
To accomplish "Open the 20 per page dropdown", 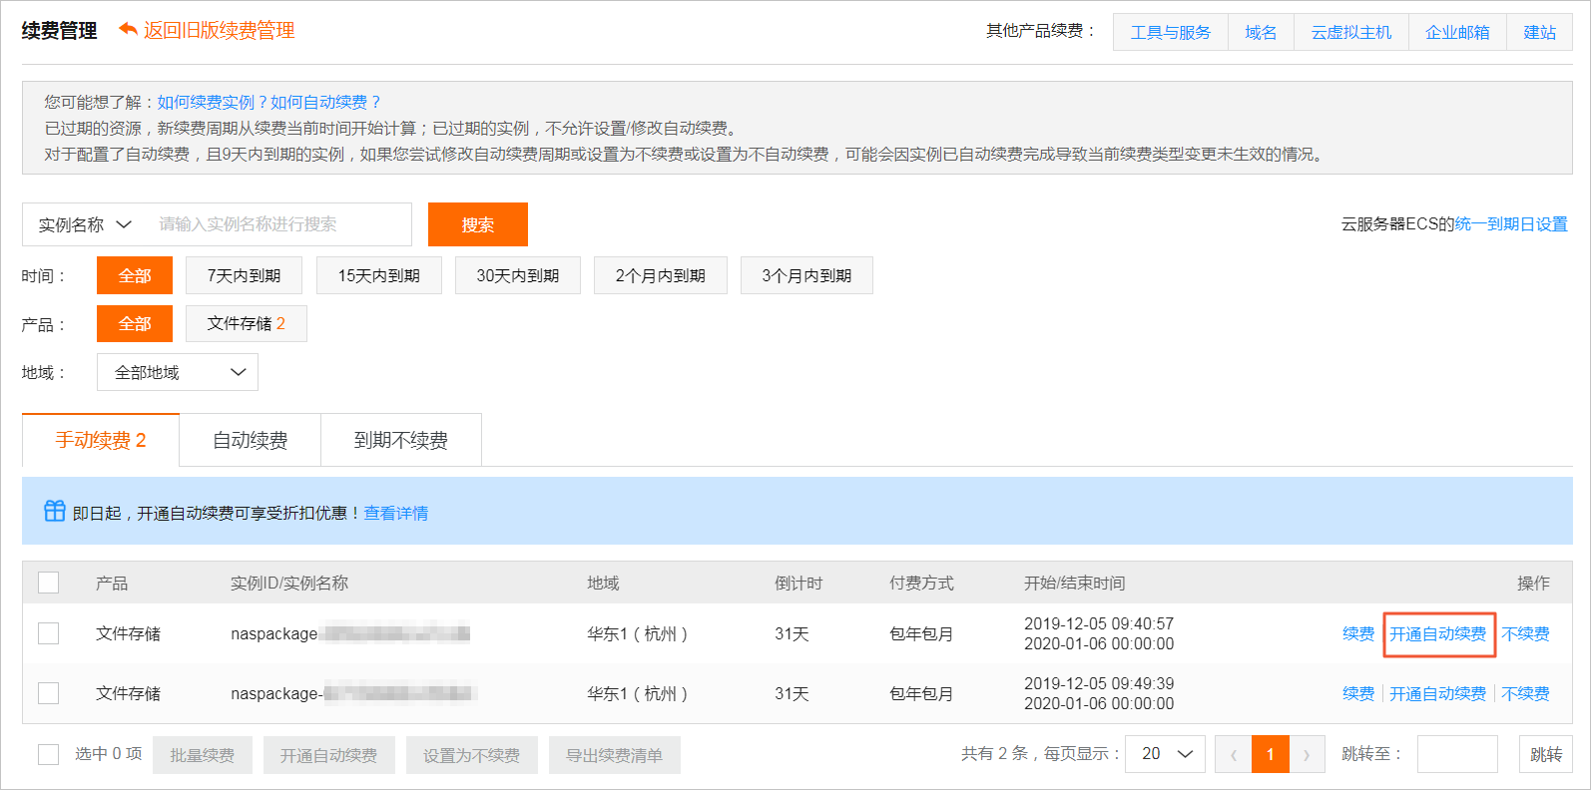I will click(1166, 754).
